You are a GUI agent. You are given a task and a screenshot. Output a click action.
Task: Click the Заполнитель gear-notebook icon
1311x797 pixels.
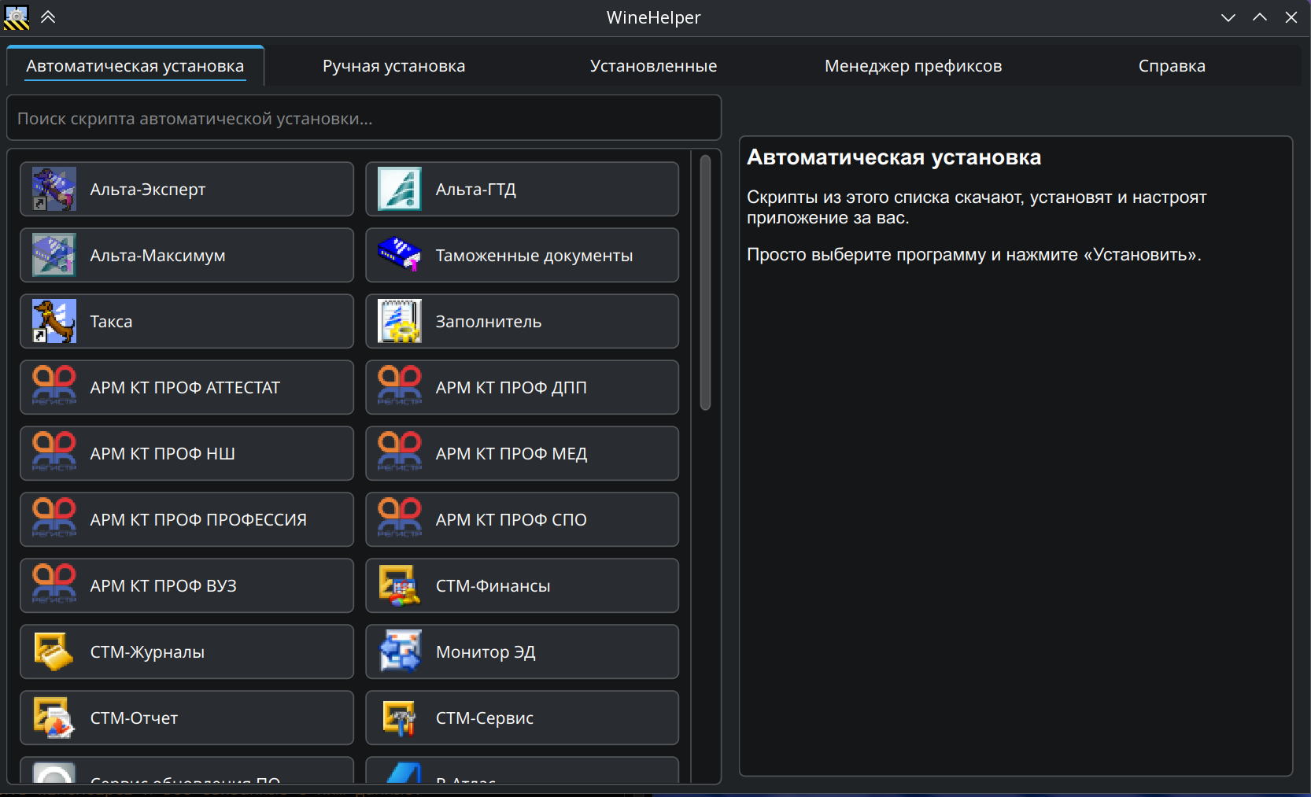coord(399,321)
